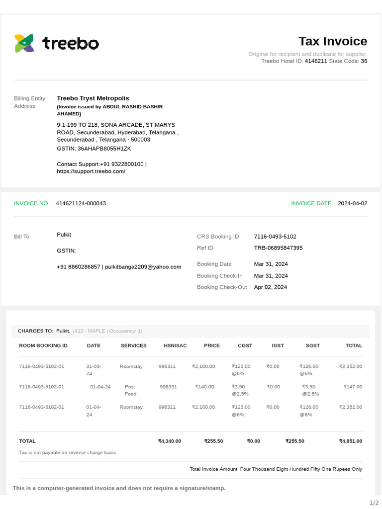The image size is (382, 509).
Task: Select the ₹140.00 price cell
Action: click(204, 387)
